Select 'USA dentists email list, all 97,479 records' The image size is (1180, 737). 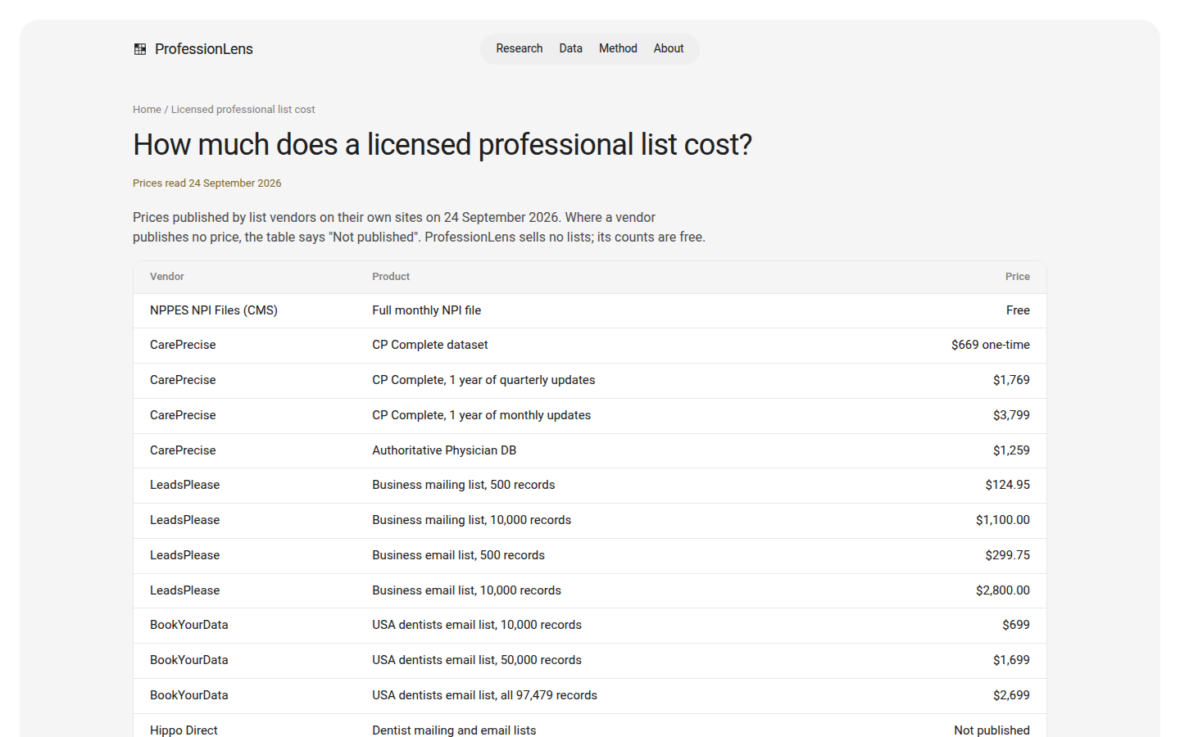484,695
